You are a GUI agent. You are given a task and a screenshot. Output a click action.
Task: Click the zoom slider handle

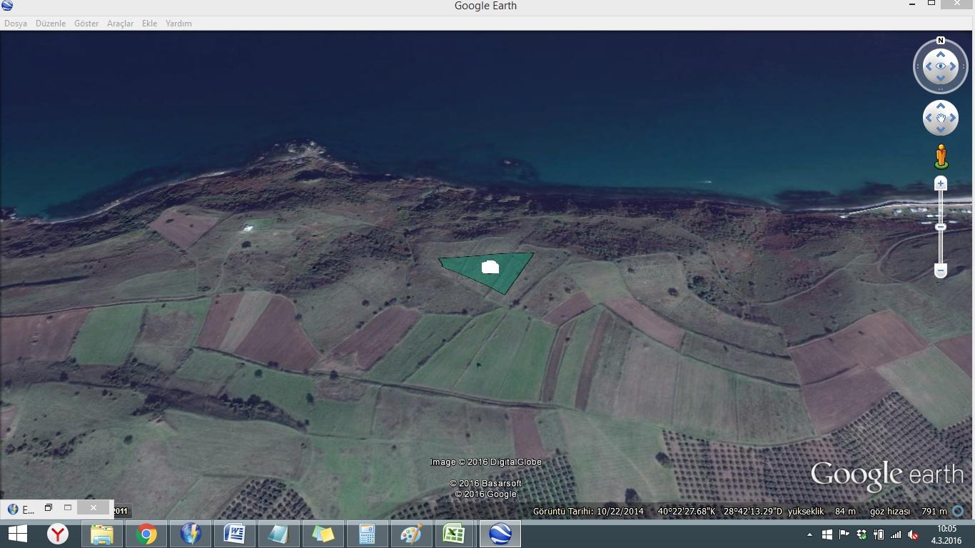pos(941,227)
